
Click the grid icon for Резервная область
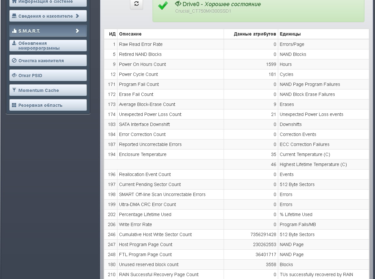(x=14, y=105)
